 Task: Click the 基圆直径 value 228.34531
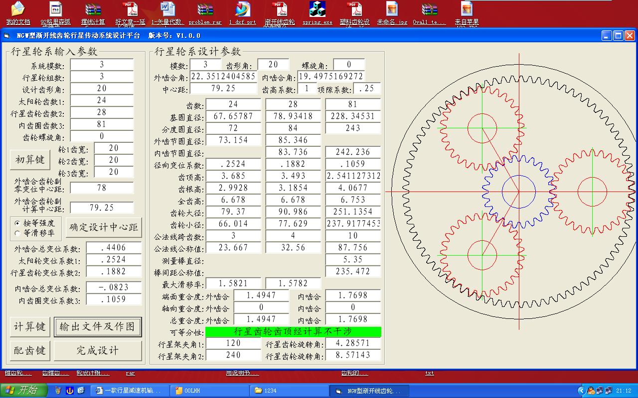[x=353, y=116]
